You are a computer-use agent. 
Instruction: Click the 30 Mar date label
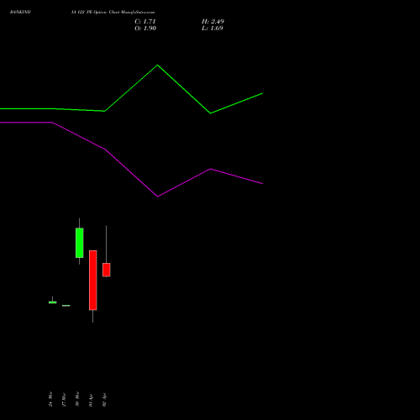point(77,399)
